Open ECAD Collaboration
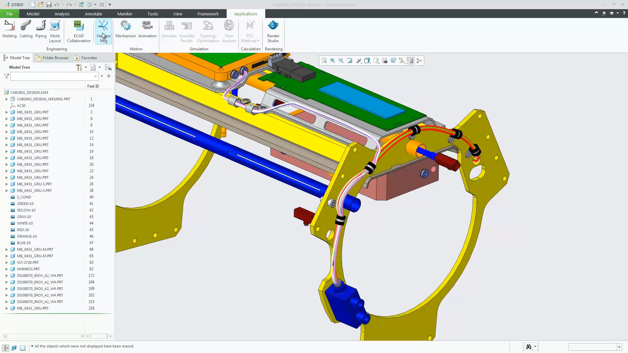The image size is (628, 353). 78,31
